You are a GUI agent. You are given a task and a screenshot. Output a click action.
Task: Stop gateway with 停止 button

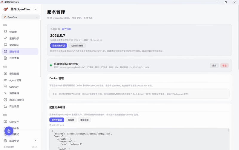(x=224, y=65)
